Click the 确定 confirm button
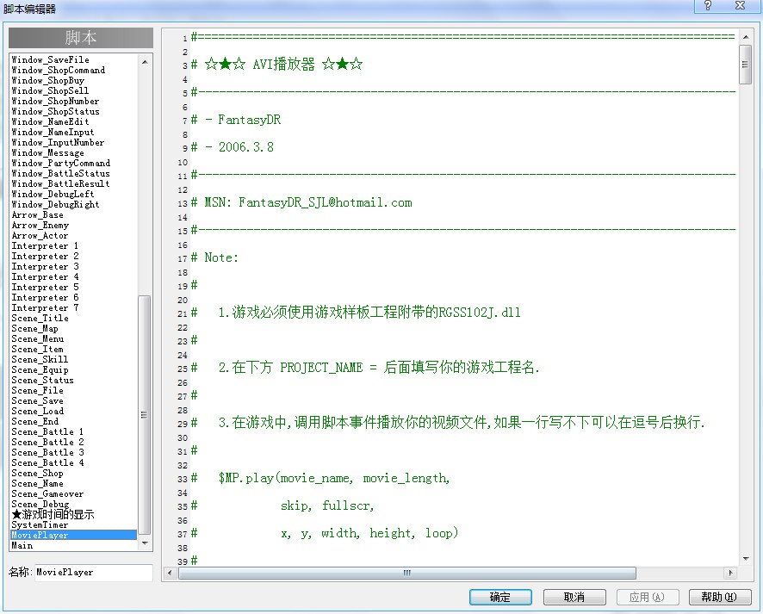Screen dimensions: 763x614 point(500,597)
